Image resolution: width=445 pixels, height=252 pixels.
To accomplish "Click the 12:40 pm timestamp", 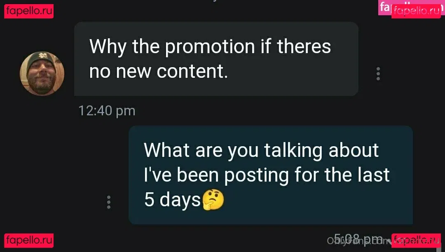I will [x=107, y=110].
